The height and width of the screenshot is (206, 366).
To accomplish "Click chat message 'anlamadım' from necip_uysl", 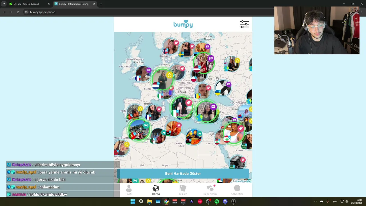I will click(49, 187).
